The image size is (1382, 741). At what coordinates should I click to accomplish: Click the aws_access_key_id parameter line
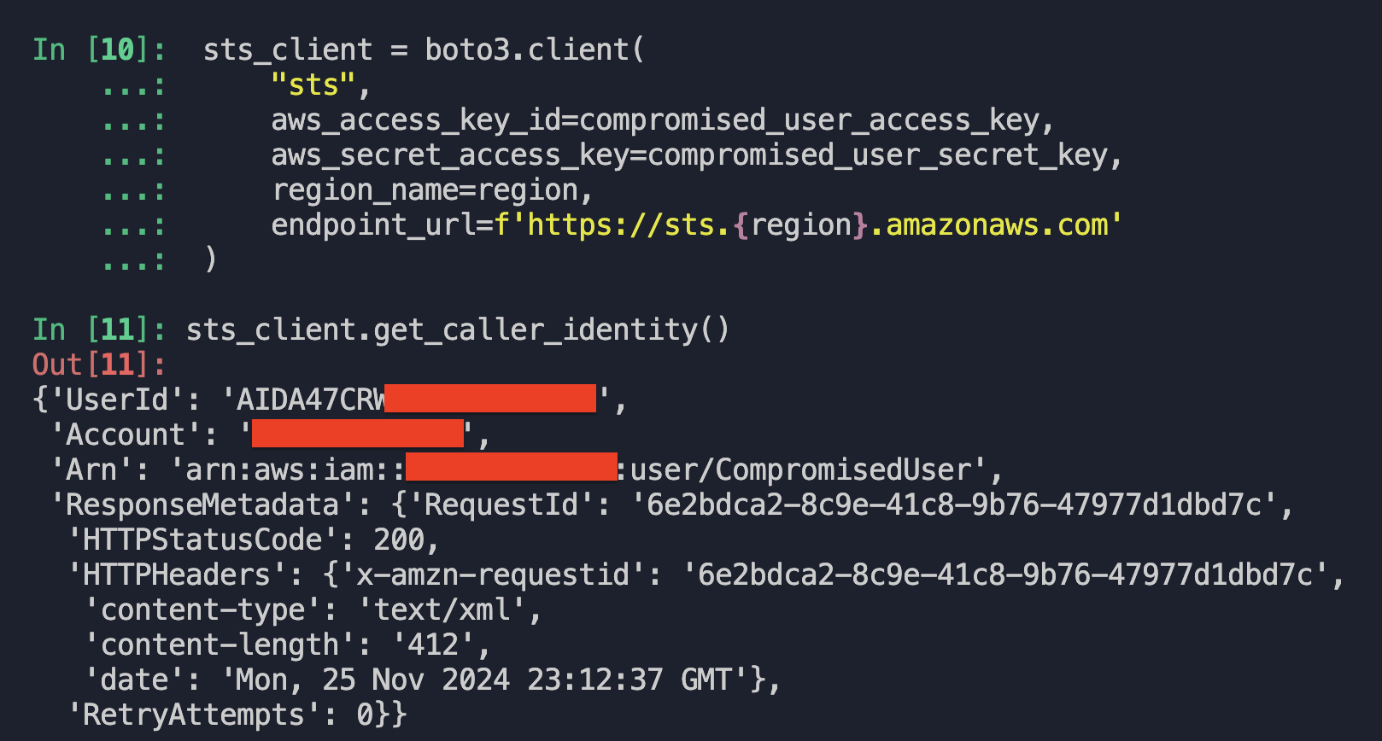pyautogui.click(x=662, y=120)
